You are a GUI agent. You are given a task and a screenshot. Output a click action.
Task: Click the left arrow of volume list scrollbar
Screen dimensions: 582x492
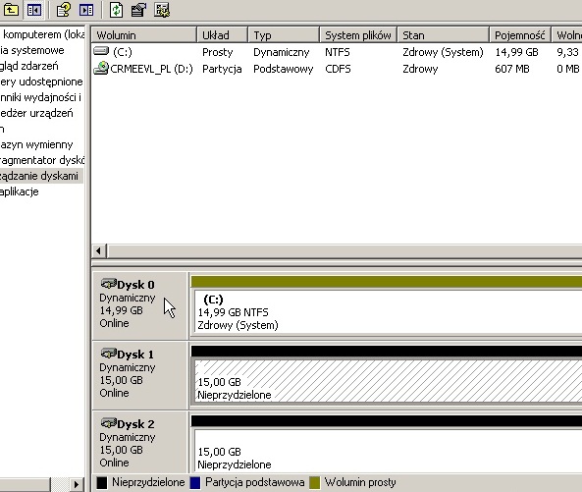(99, 251)
